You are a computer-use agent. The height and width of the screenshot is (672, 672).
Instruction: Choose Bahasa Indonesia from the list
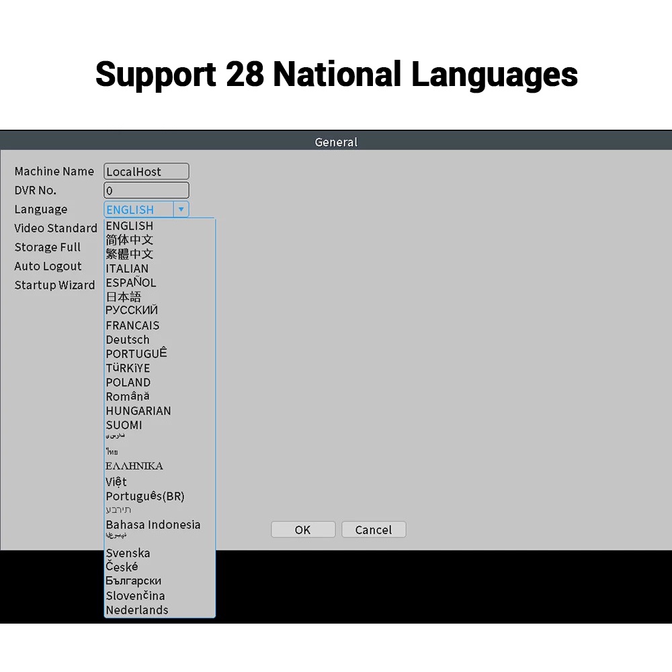tap(153, 524)
